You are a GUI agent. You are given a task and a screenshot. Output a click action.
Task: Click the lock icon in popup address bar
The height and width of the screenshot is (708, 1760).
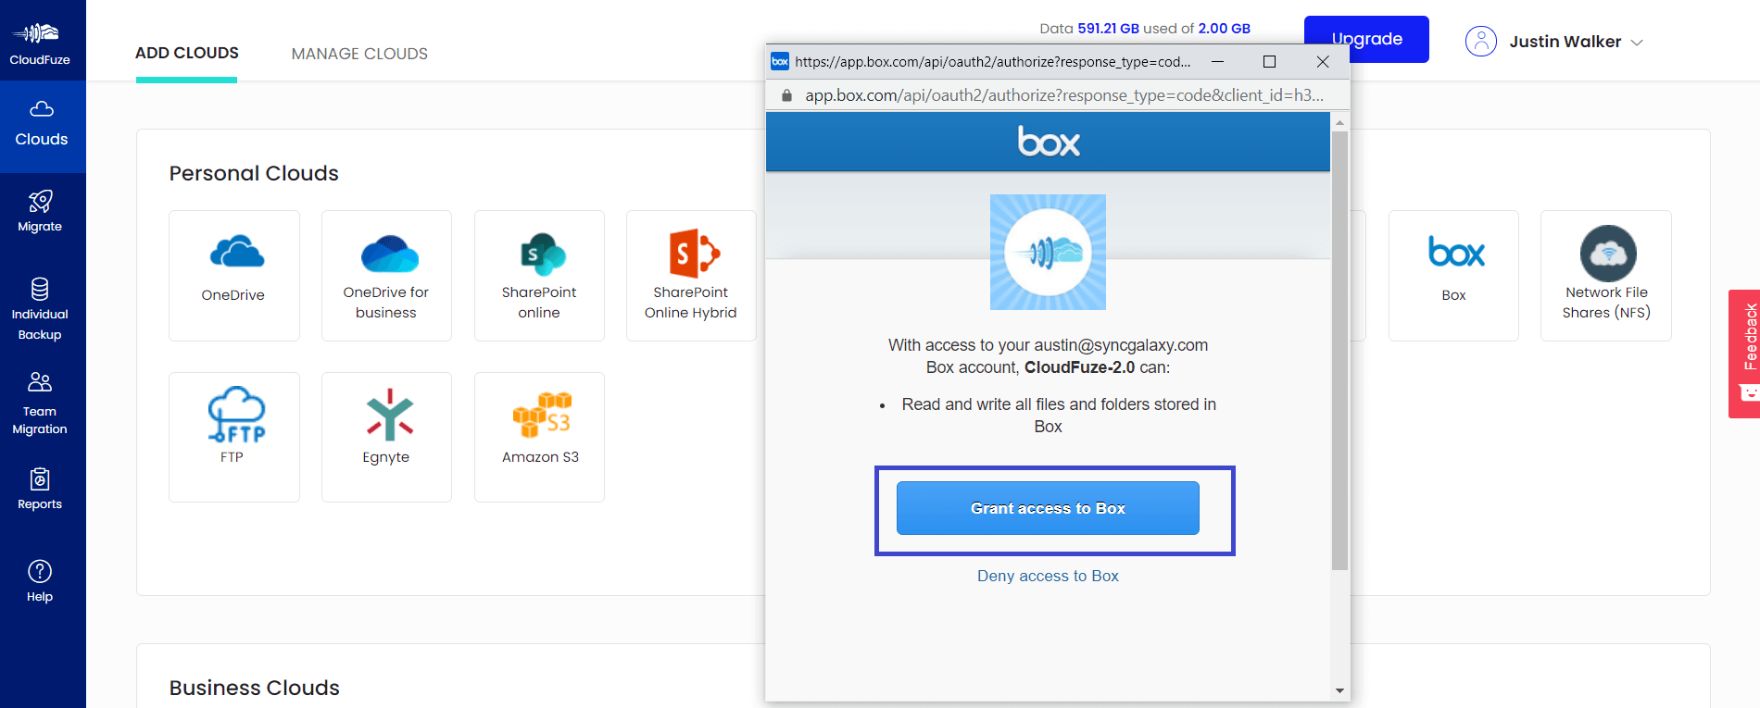[x=786, y=95]
